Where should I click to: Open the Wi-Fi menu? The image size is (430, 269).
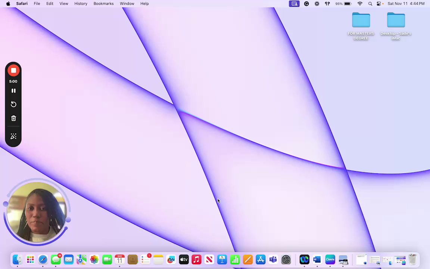point(360,4)
